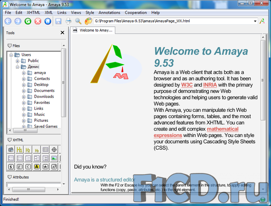Insert a division element from XHTML panel
This screenshot has width=271, height=206.
click(11, 150)
